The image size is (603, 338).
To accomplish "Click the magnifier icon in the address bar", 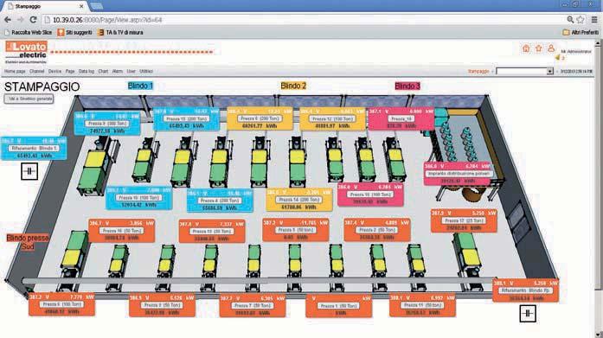I will pyautogui.click(x=570, y=20).
